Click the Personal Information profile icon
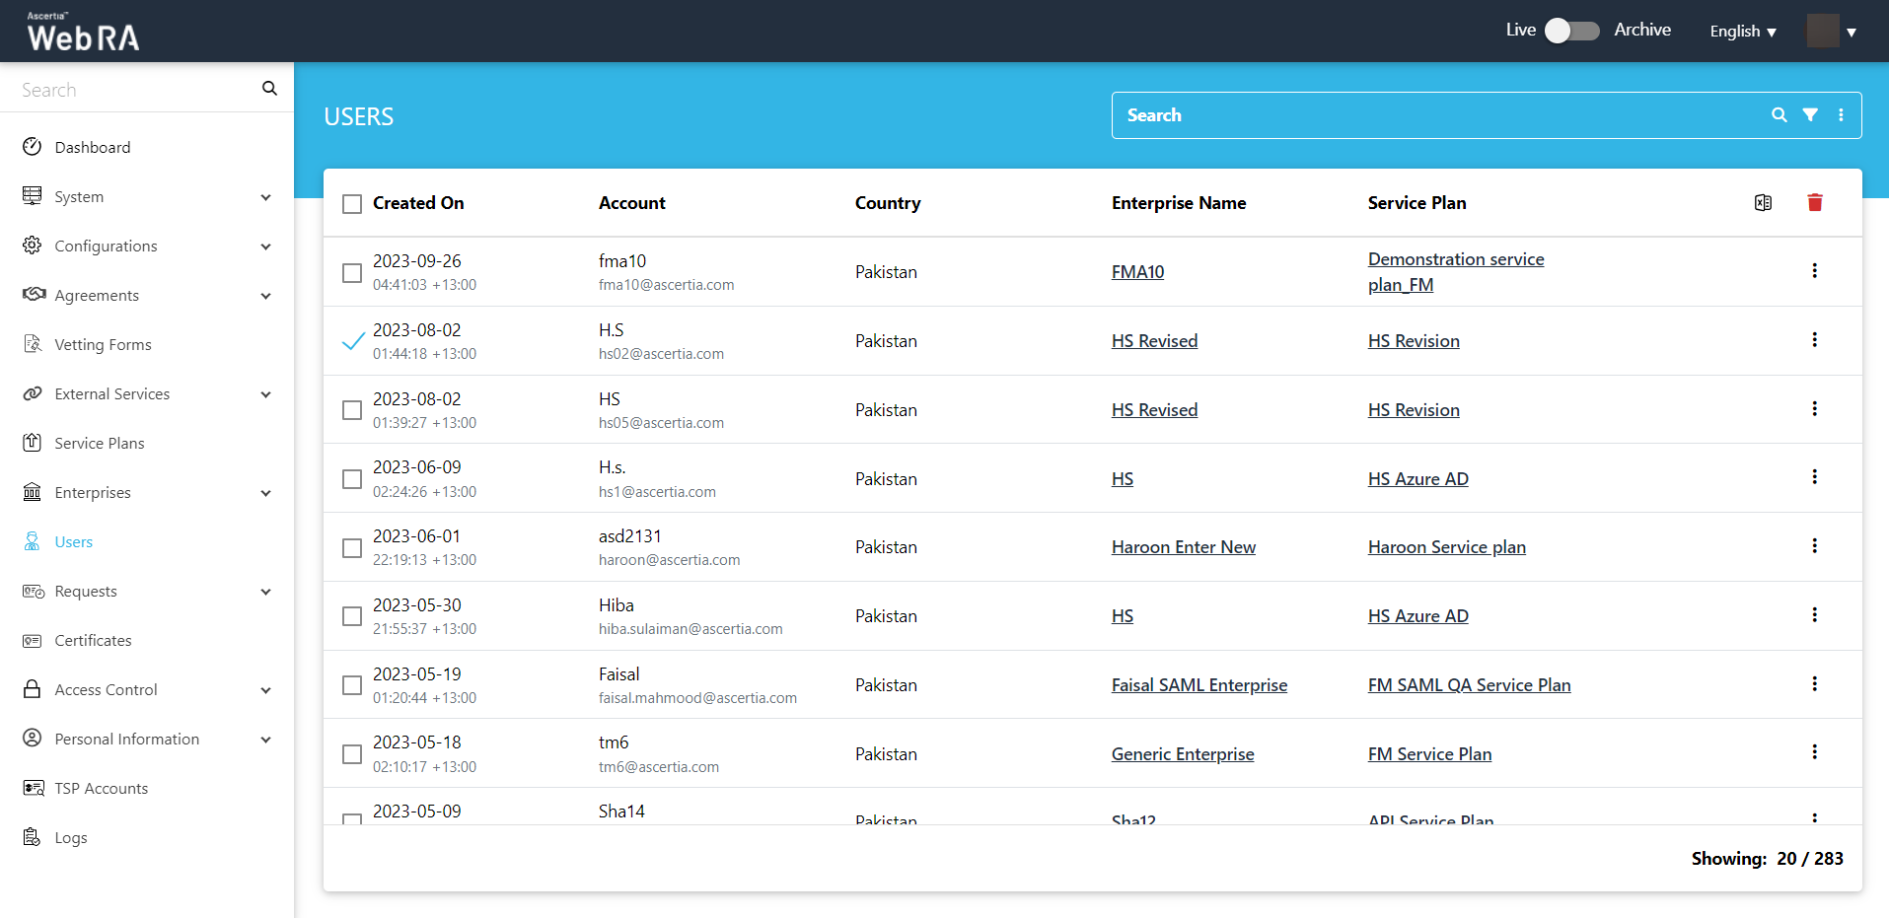The width and height of the screenshot is (1889, 918). click(x=33, y=739)
